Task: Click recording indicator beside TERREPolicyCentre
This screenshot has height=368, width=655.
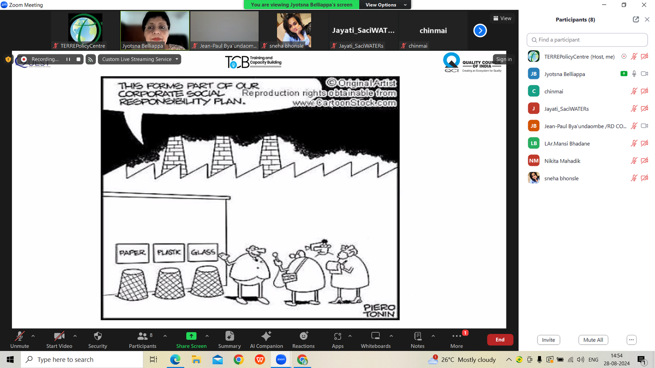Action: pos(624,56)
